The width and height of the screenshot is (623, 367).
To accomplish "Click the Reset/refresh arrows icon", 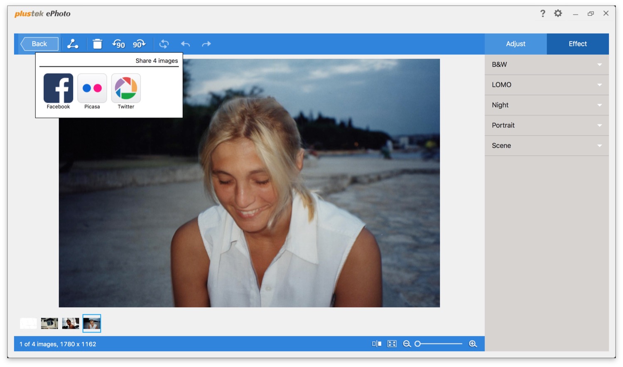I will point(164,44).
